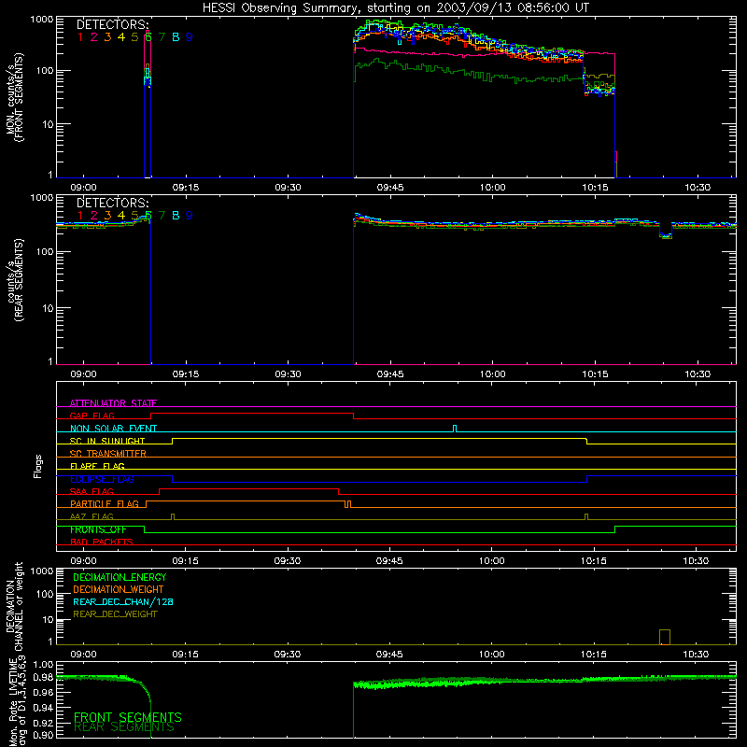Screen dimensions: 747x747
Task: Select the FRONTS_OFF flag label
Action: (x=99, y=529)
